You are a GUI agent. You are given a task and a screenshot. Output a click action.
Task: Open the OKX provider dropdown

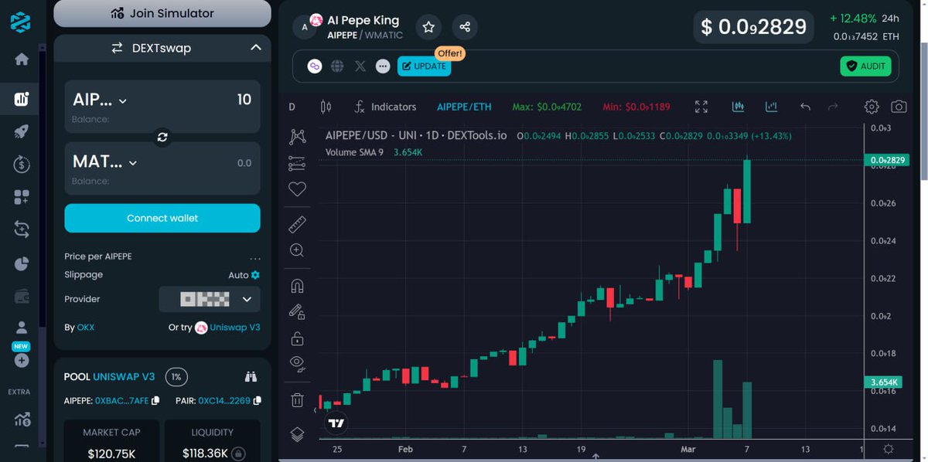pos(209,299)
